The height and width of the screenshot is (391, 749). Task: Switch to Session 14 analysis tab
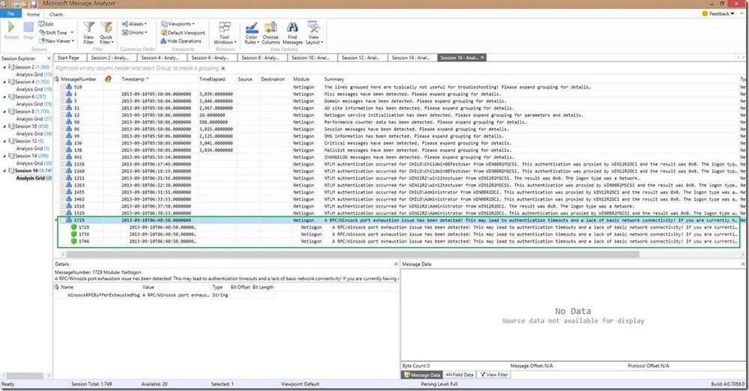pyautogui.click(x=411, y=58)
